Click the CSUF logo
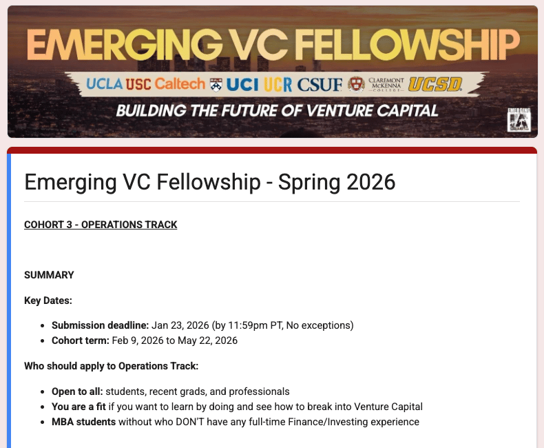 320,85
